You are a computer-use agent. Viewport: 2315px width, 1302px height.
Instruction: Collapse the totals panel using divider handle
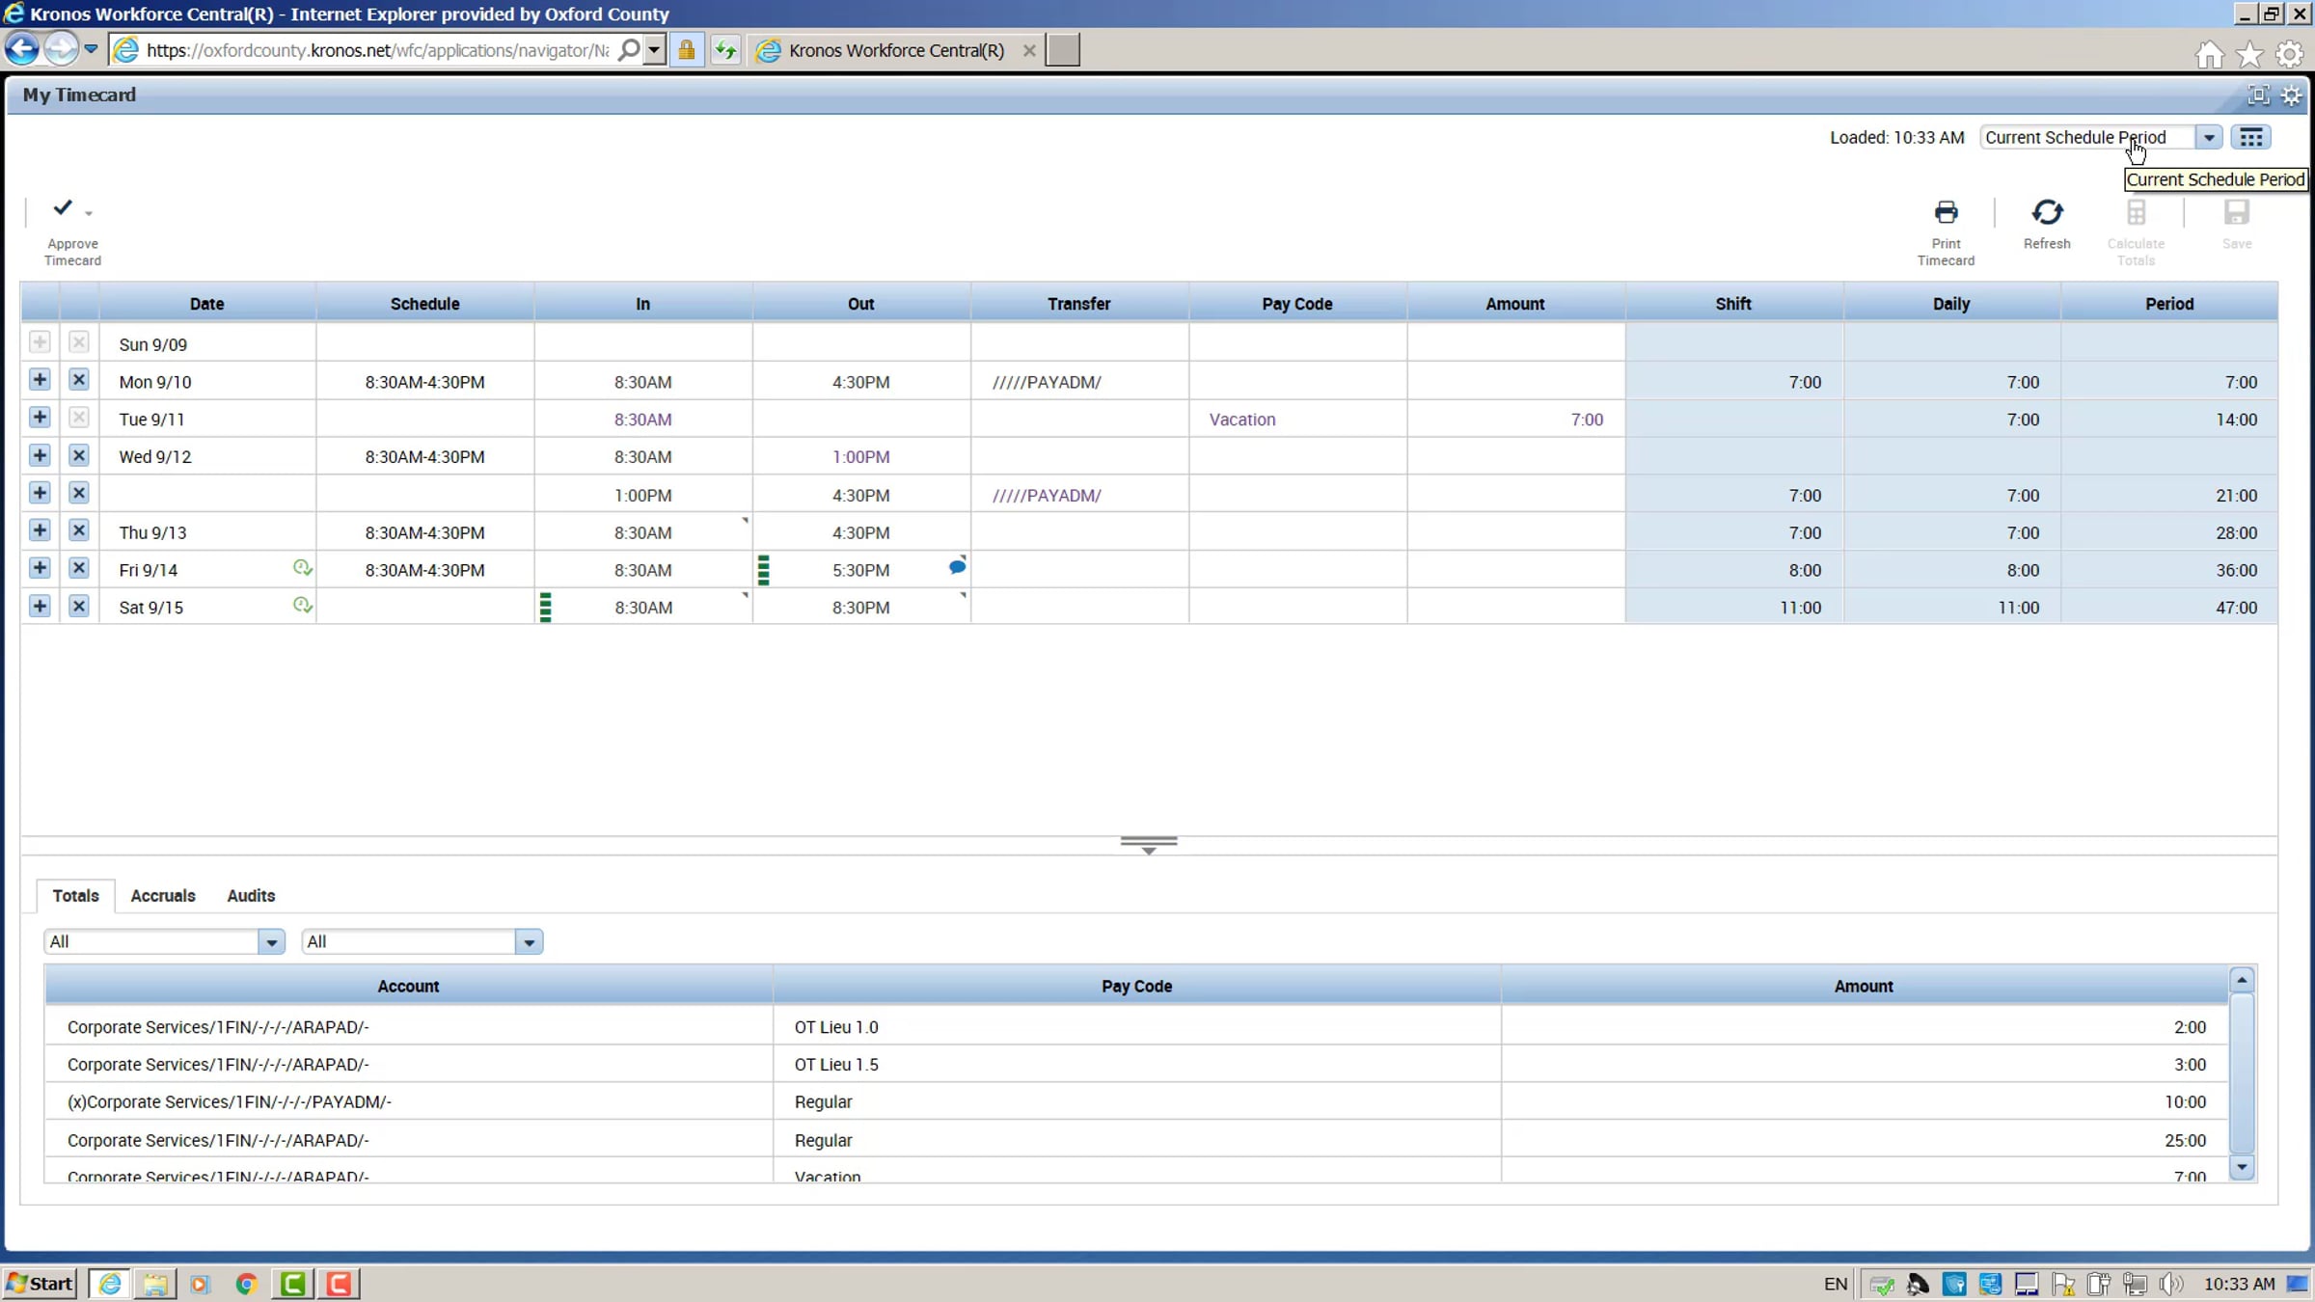point(1148,845)
